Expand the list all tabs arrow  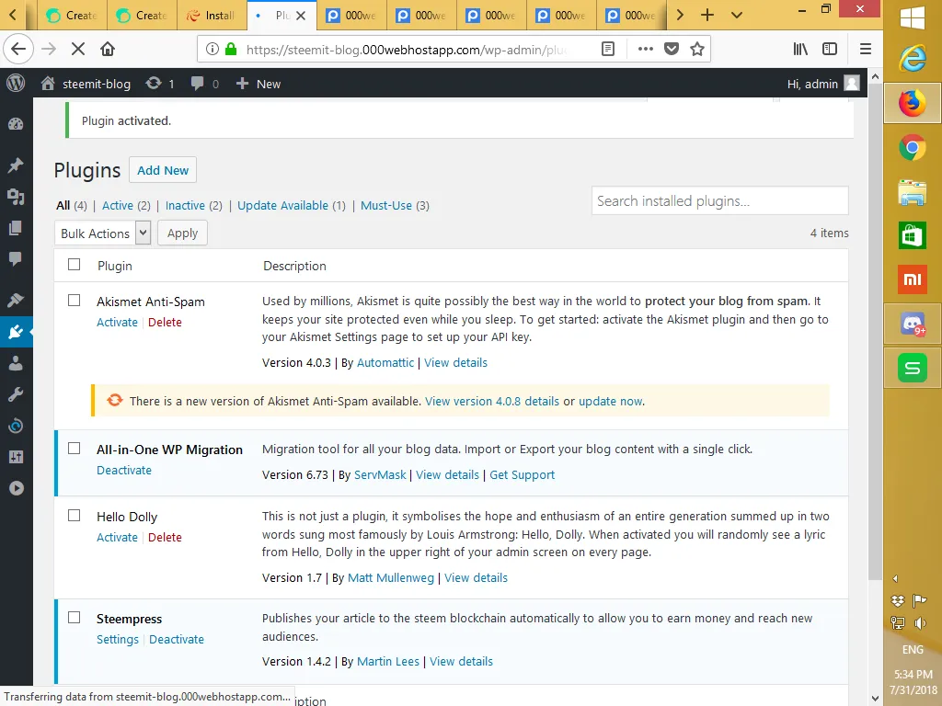pyautogui.click(x=737, y=16)
